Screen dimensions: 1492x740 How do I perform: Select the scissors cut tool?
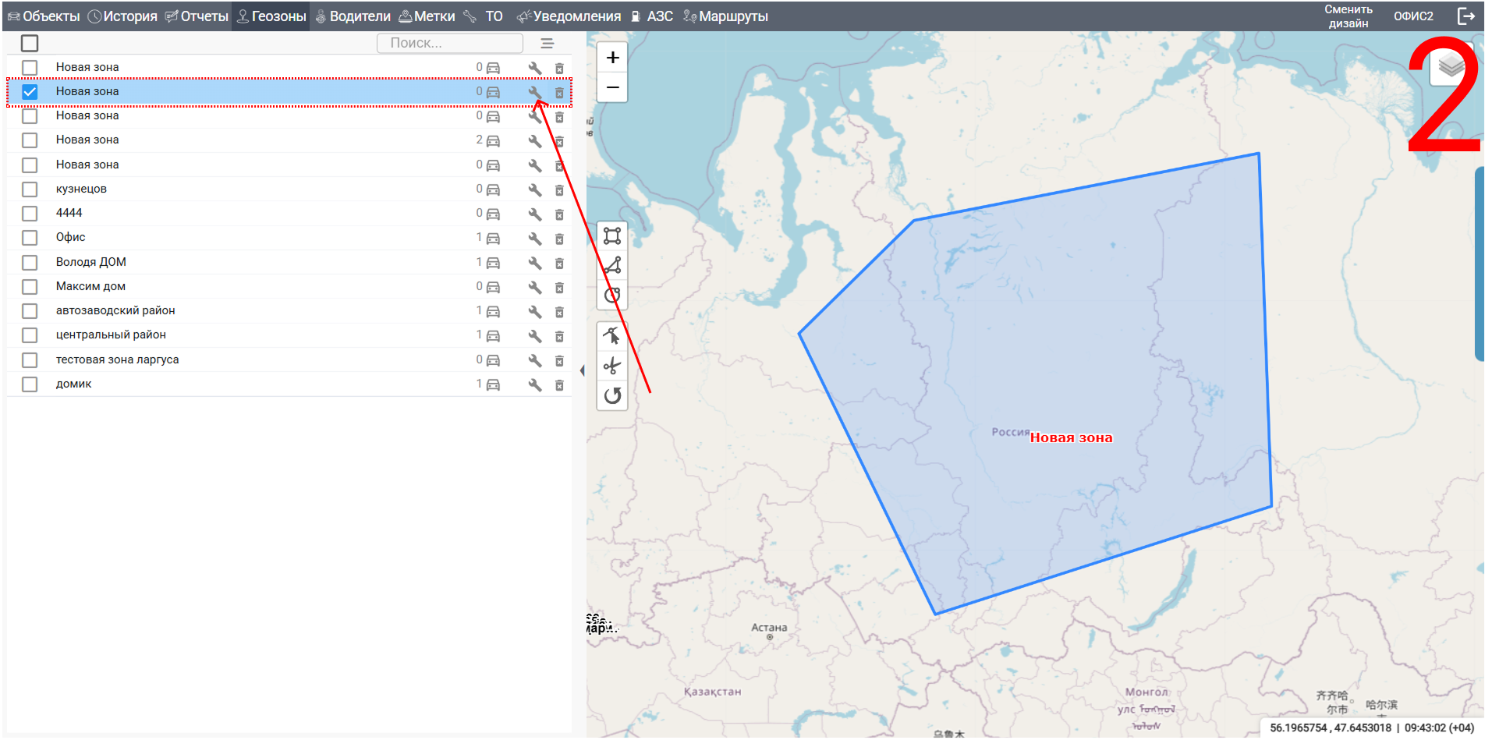point(612,366)
